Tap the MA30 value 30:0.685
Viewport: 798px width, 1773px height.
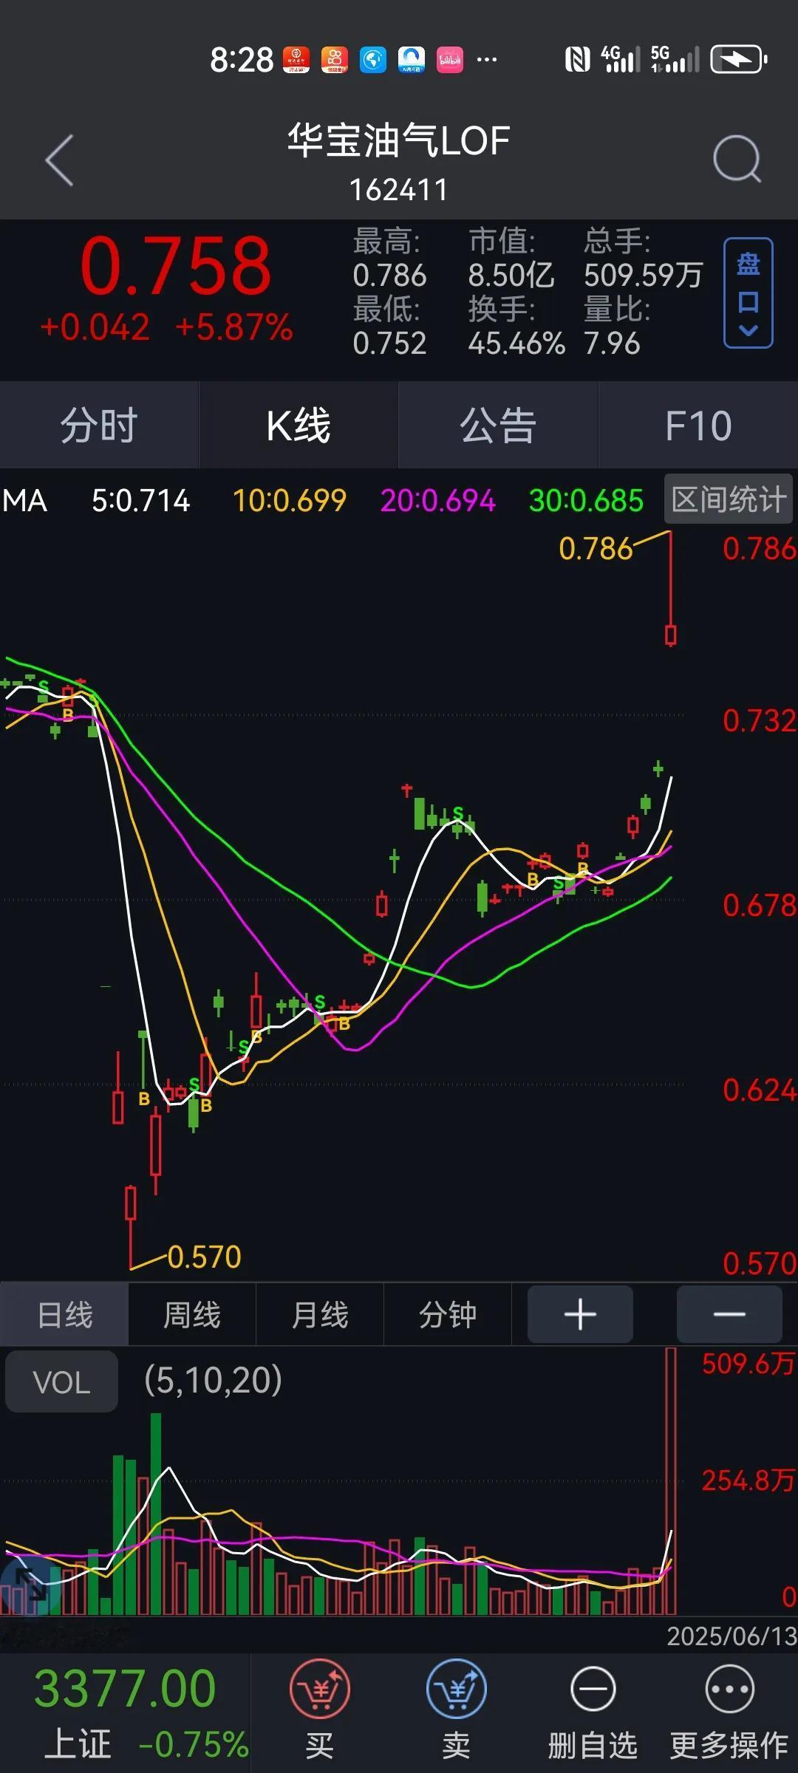(586, 501)
